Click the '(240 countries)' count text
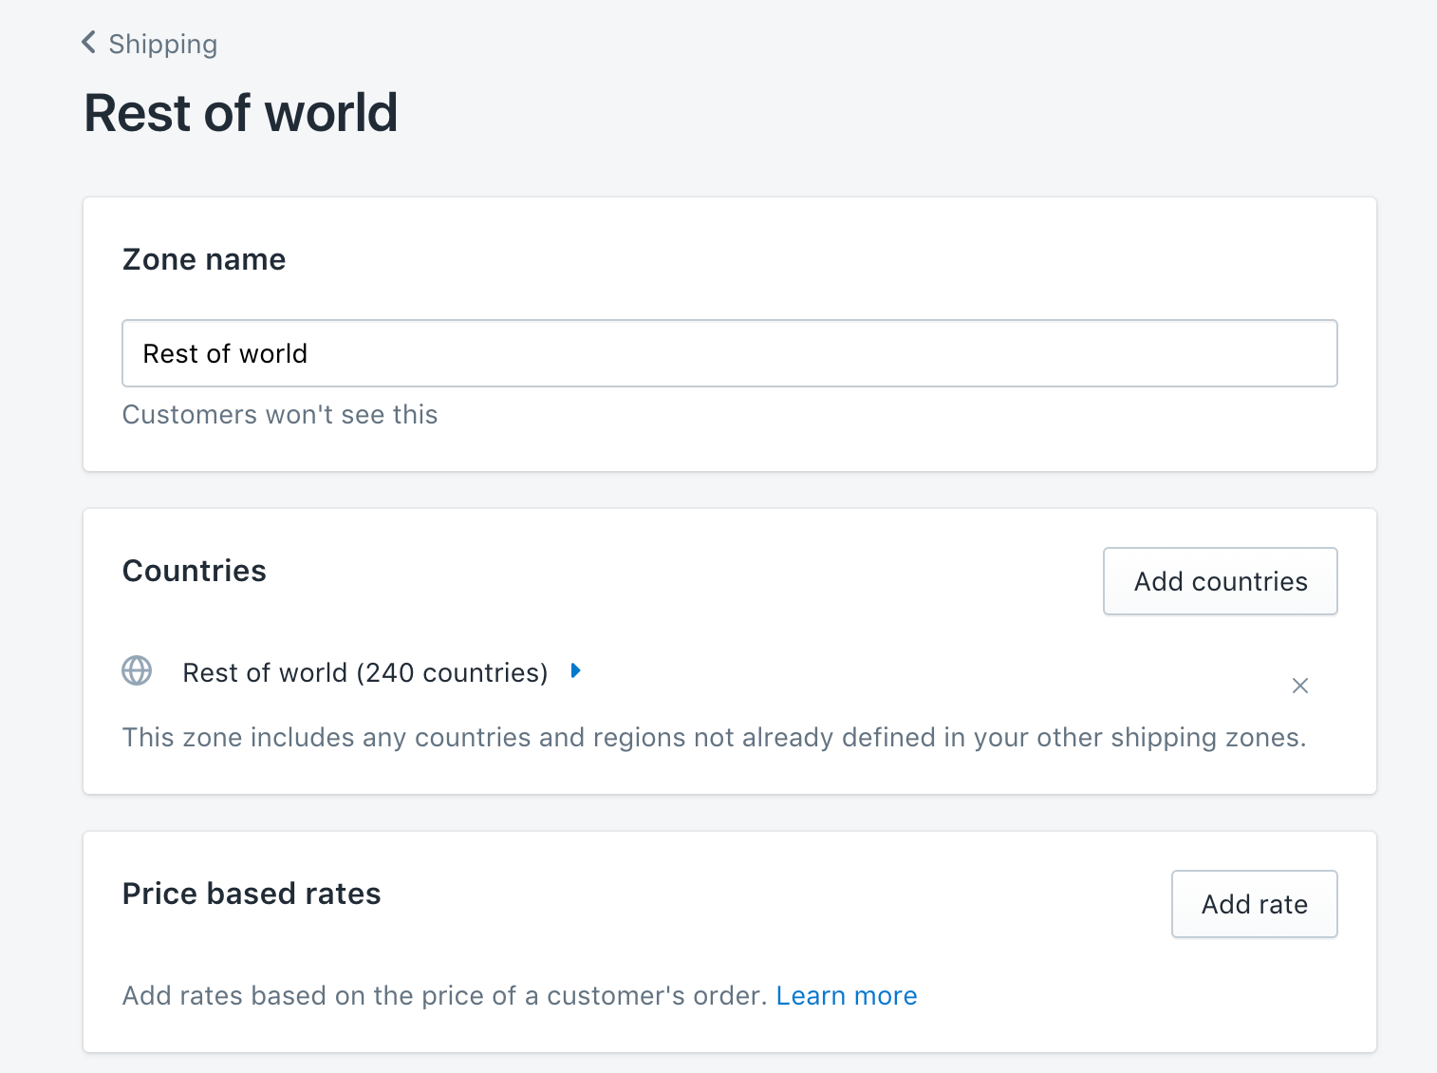The width and height of the screenshot is (1437, 1073). [x=452, y=672]
